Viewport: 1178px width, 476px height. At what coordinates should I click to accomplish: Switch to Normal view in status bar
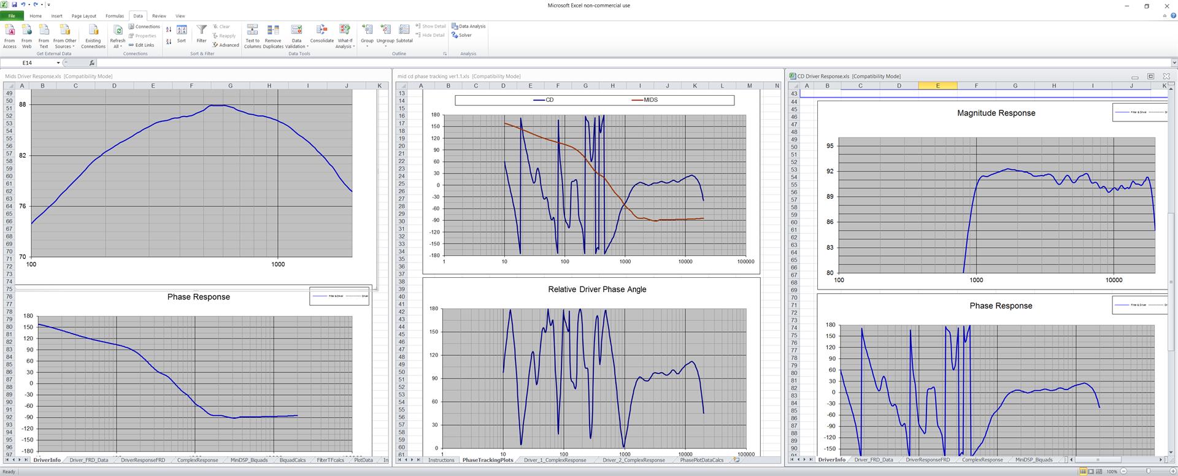tap(1083, 472)
